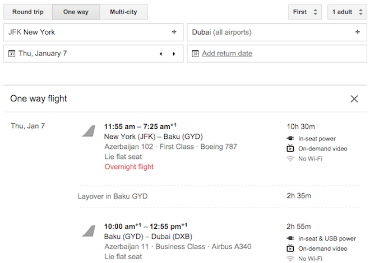The width and height of the screenshot is (370, 263).
Task: Add another origin airport with plus icon
Action: pos(174,32)
